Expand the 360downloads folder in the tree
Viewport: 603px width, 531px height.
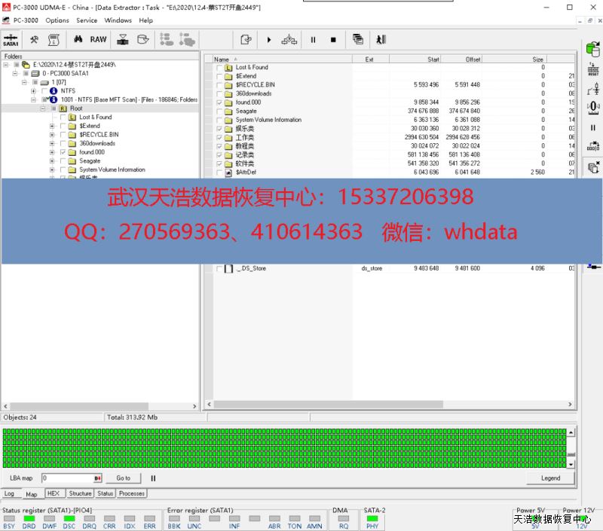click(53, 143)
